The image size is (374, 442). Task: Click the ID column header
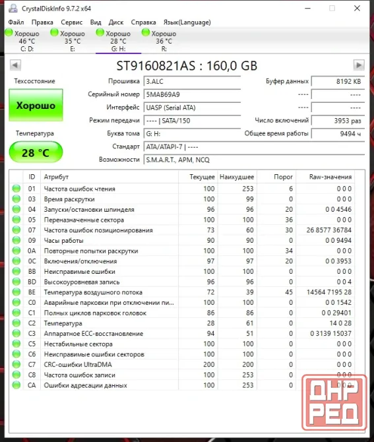[32, 177]
